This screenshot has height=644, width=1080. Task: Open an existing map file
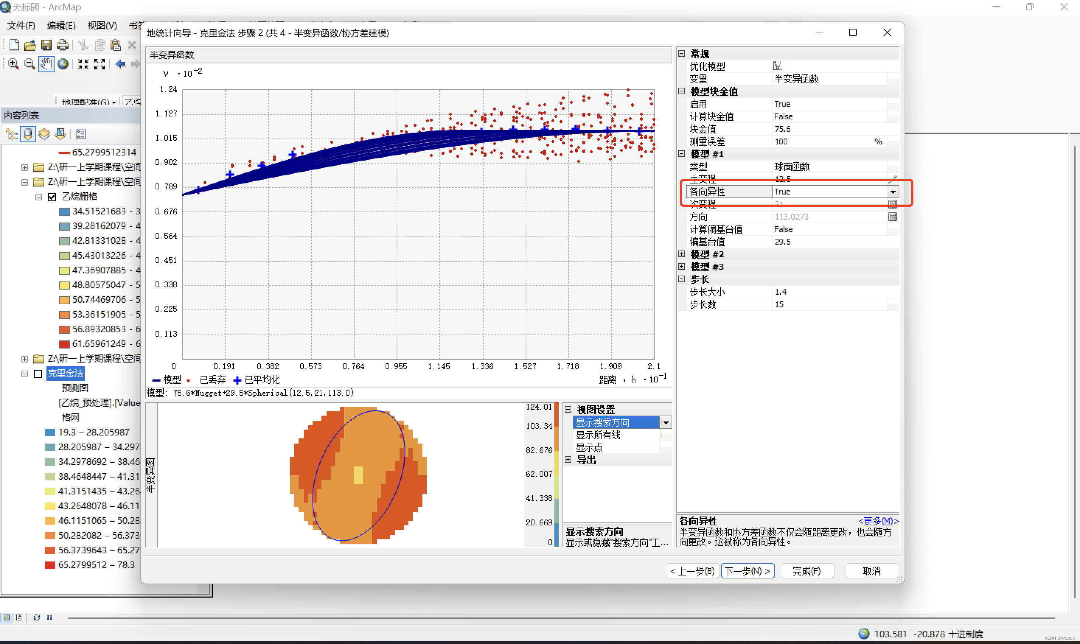[30, 45]
